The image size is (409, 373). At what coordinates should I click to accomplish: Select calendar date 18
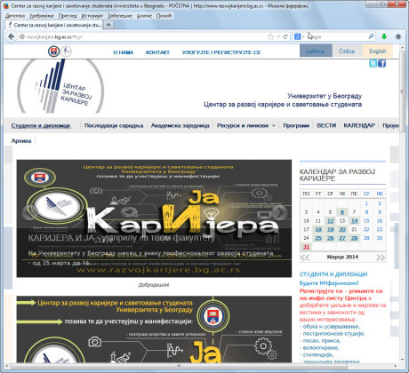318,229
